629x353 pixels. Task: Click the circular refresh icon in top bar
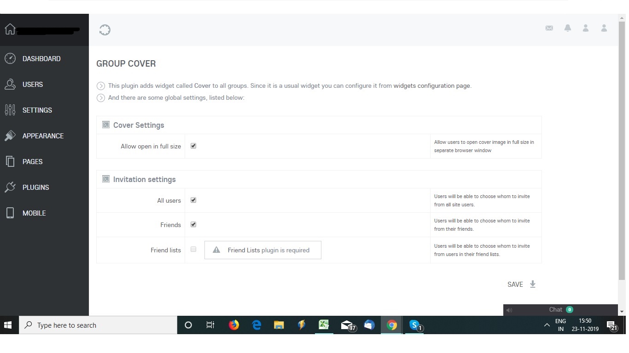pyautogui.click(x=105, y=30)
